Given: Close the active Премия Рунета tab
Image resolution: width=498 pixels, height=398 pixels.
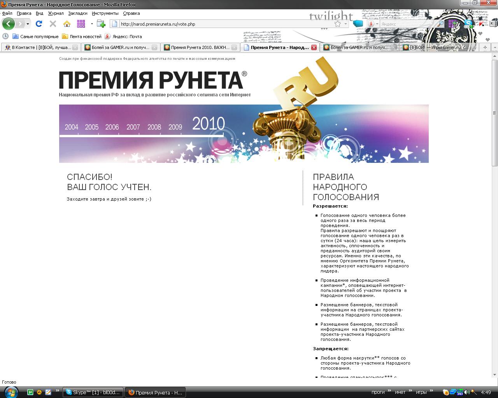Looking at the screenshot, I should point(314,47).
